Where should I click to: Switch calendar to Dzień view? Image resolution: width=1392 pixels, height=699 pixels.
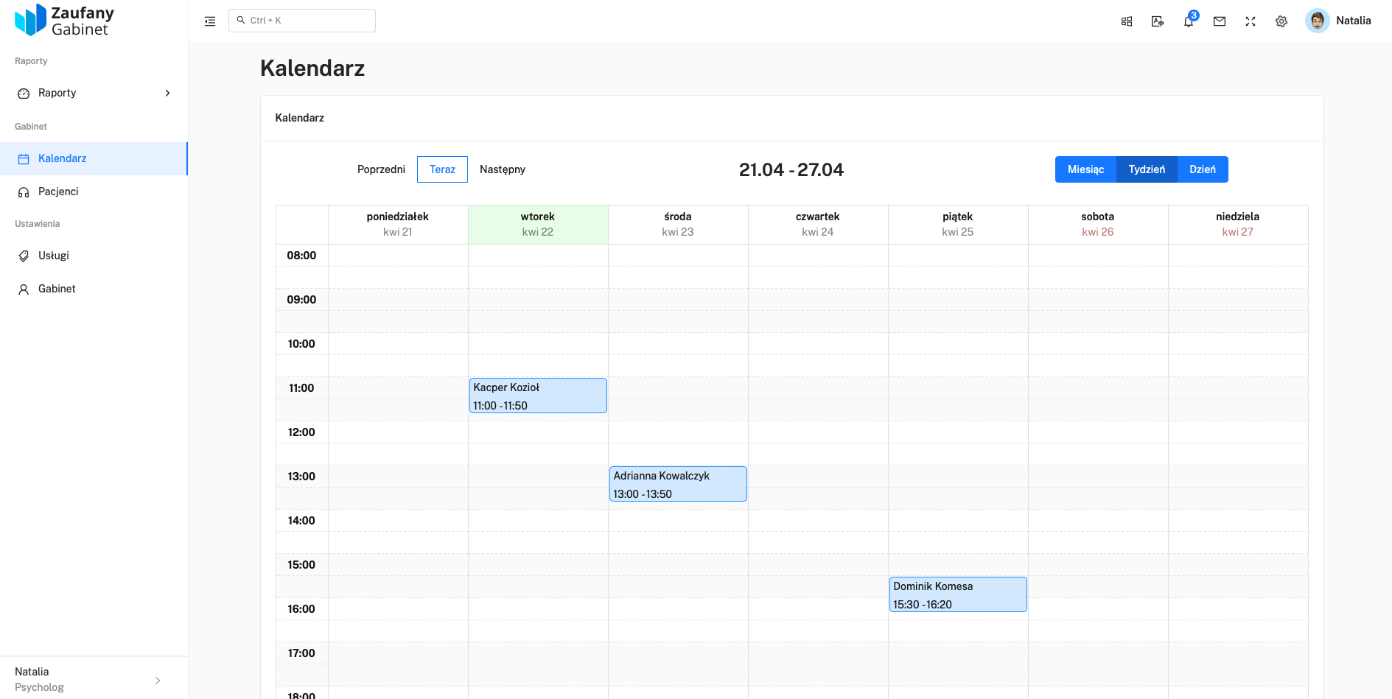1203,169
